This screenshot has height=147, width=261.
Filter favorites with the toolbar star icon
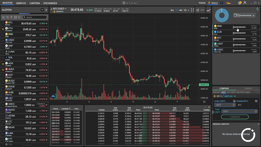pyautogui.click(x=3, y=17)
